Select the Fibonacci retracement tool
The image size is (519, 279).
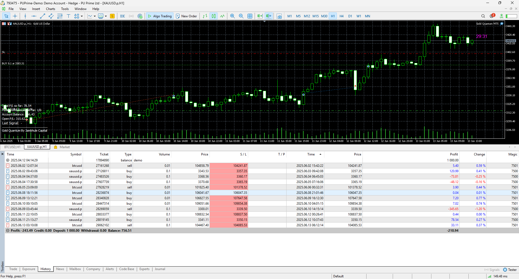pyautogui.click(x=60, y=16)
